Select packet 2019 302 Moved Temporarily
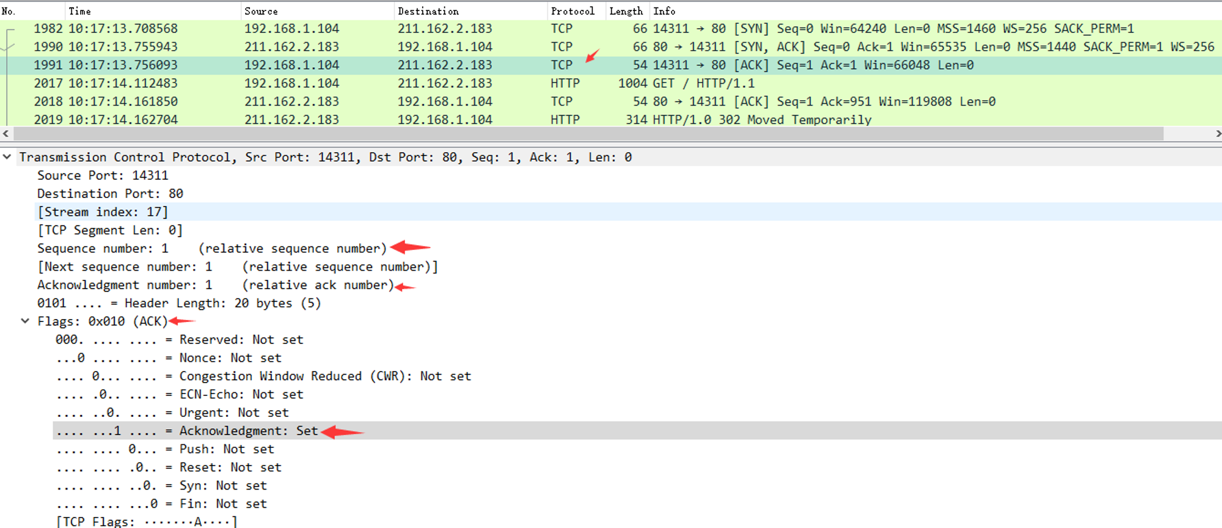The height and width of the screenshot is (528, 1222). pos(611,120)
